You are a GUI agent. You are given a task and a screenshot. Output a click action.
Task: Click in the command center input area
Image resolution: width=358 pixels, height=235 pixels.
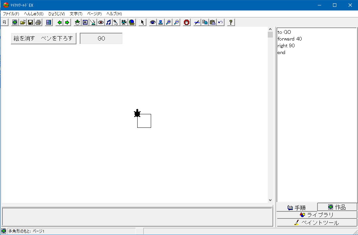click(137, 217)
